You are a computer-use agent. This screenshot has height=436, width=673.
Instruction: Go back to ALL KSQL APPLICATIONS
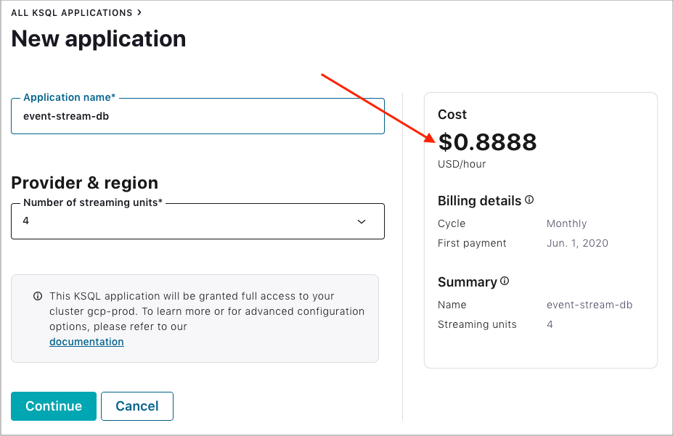click(72, 13)
